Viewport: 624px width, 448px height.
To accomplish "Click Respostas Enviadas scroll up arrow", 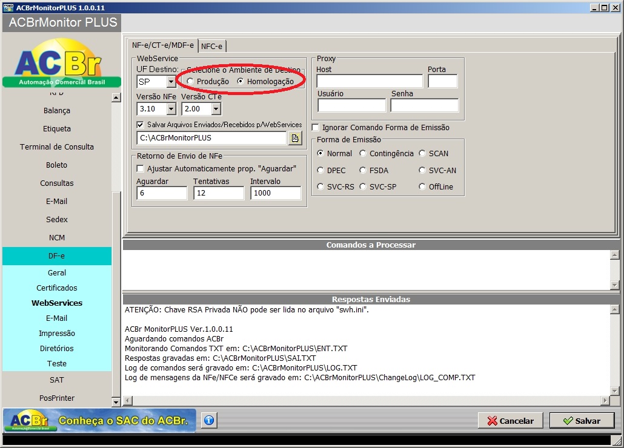I will tap(614, 309).
